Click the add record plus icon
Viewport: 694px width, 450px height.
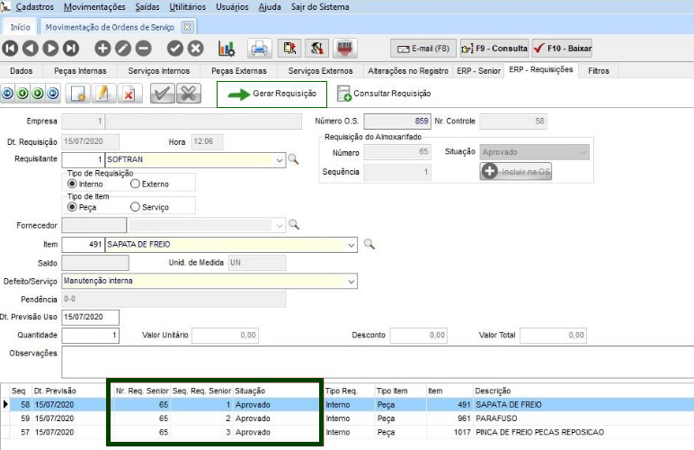[x=102, y=49]
